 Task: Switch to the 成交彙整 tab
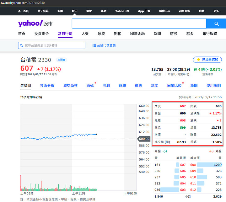point(70,86)
